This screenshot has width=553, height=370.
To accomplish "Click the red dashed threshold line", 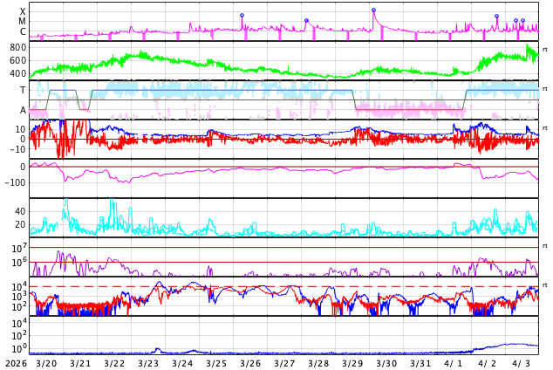I will coord(262,286).
